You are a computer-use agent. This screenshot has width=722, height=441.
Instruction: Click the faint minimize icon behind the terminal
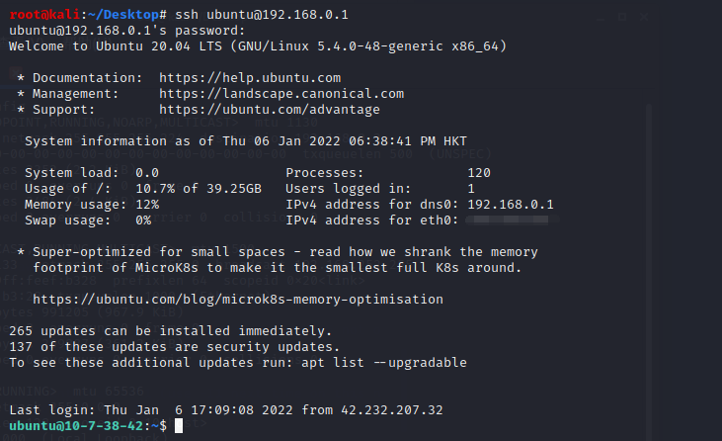(601, 18)
